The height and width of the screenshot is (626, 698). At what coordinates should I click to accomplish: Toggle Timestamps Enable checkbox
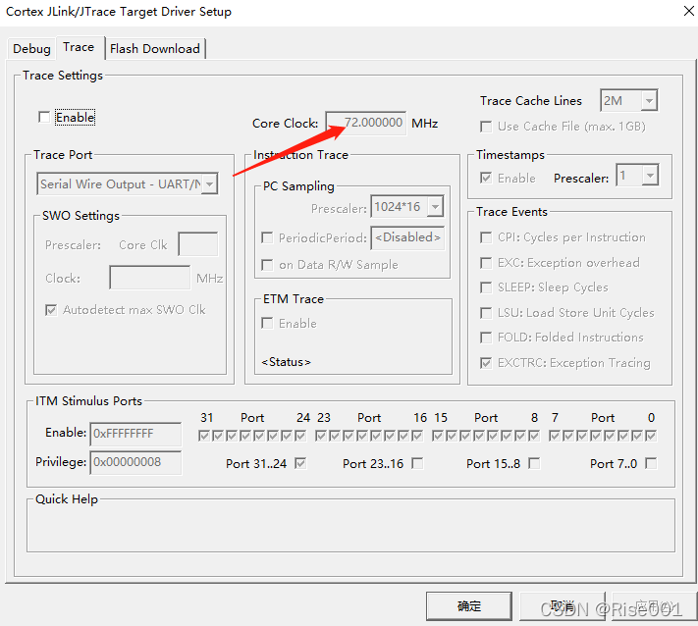coord(486,179)
